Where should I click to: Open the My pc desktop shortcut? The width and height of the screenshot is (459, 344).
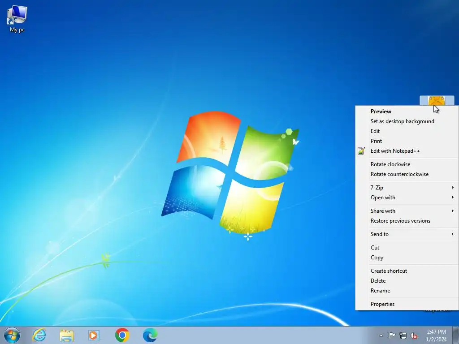coord(17,19)
